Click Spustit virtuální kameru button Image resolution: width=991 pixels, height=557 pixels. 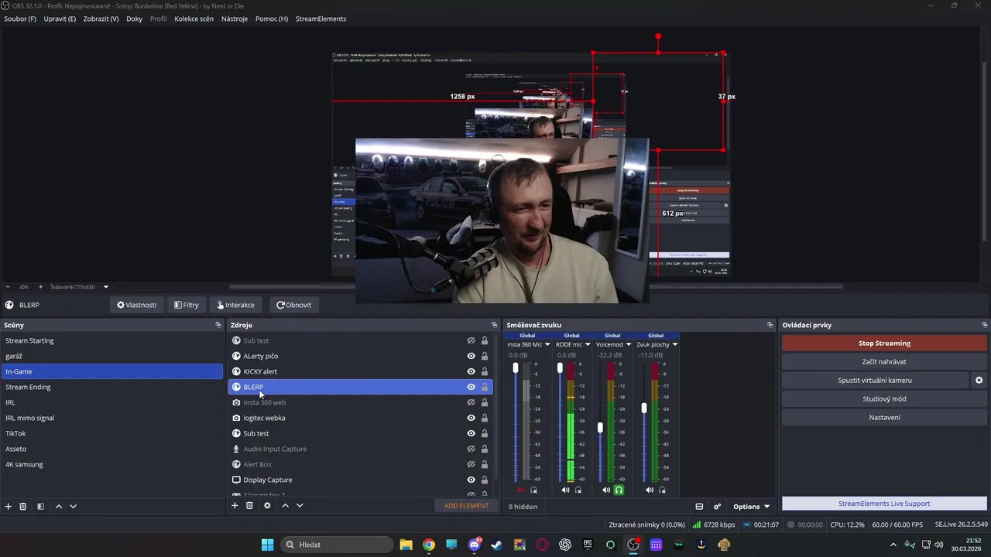click(875, 380)
